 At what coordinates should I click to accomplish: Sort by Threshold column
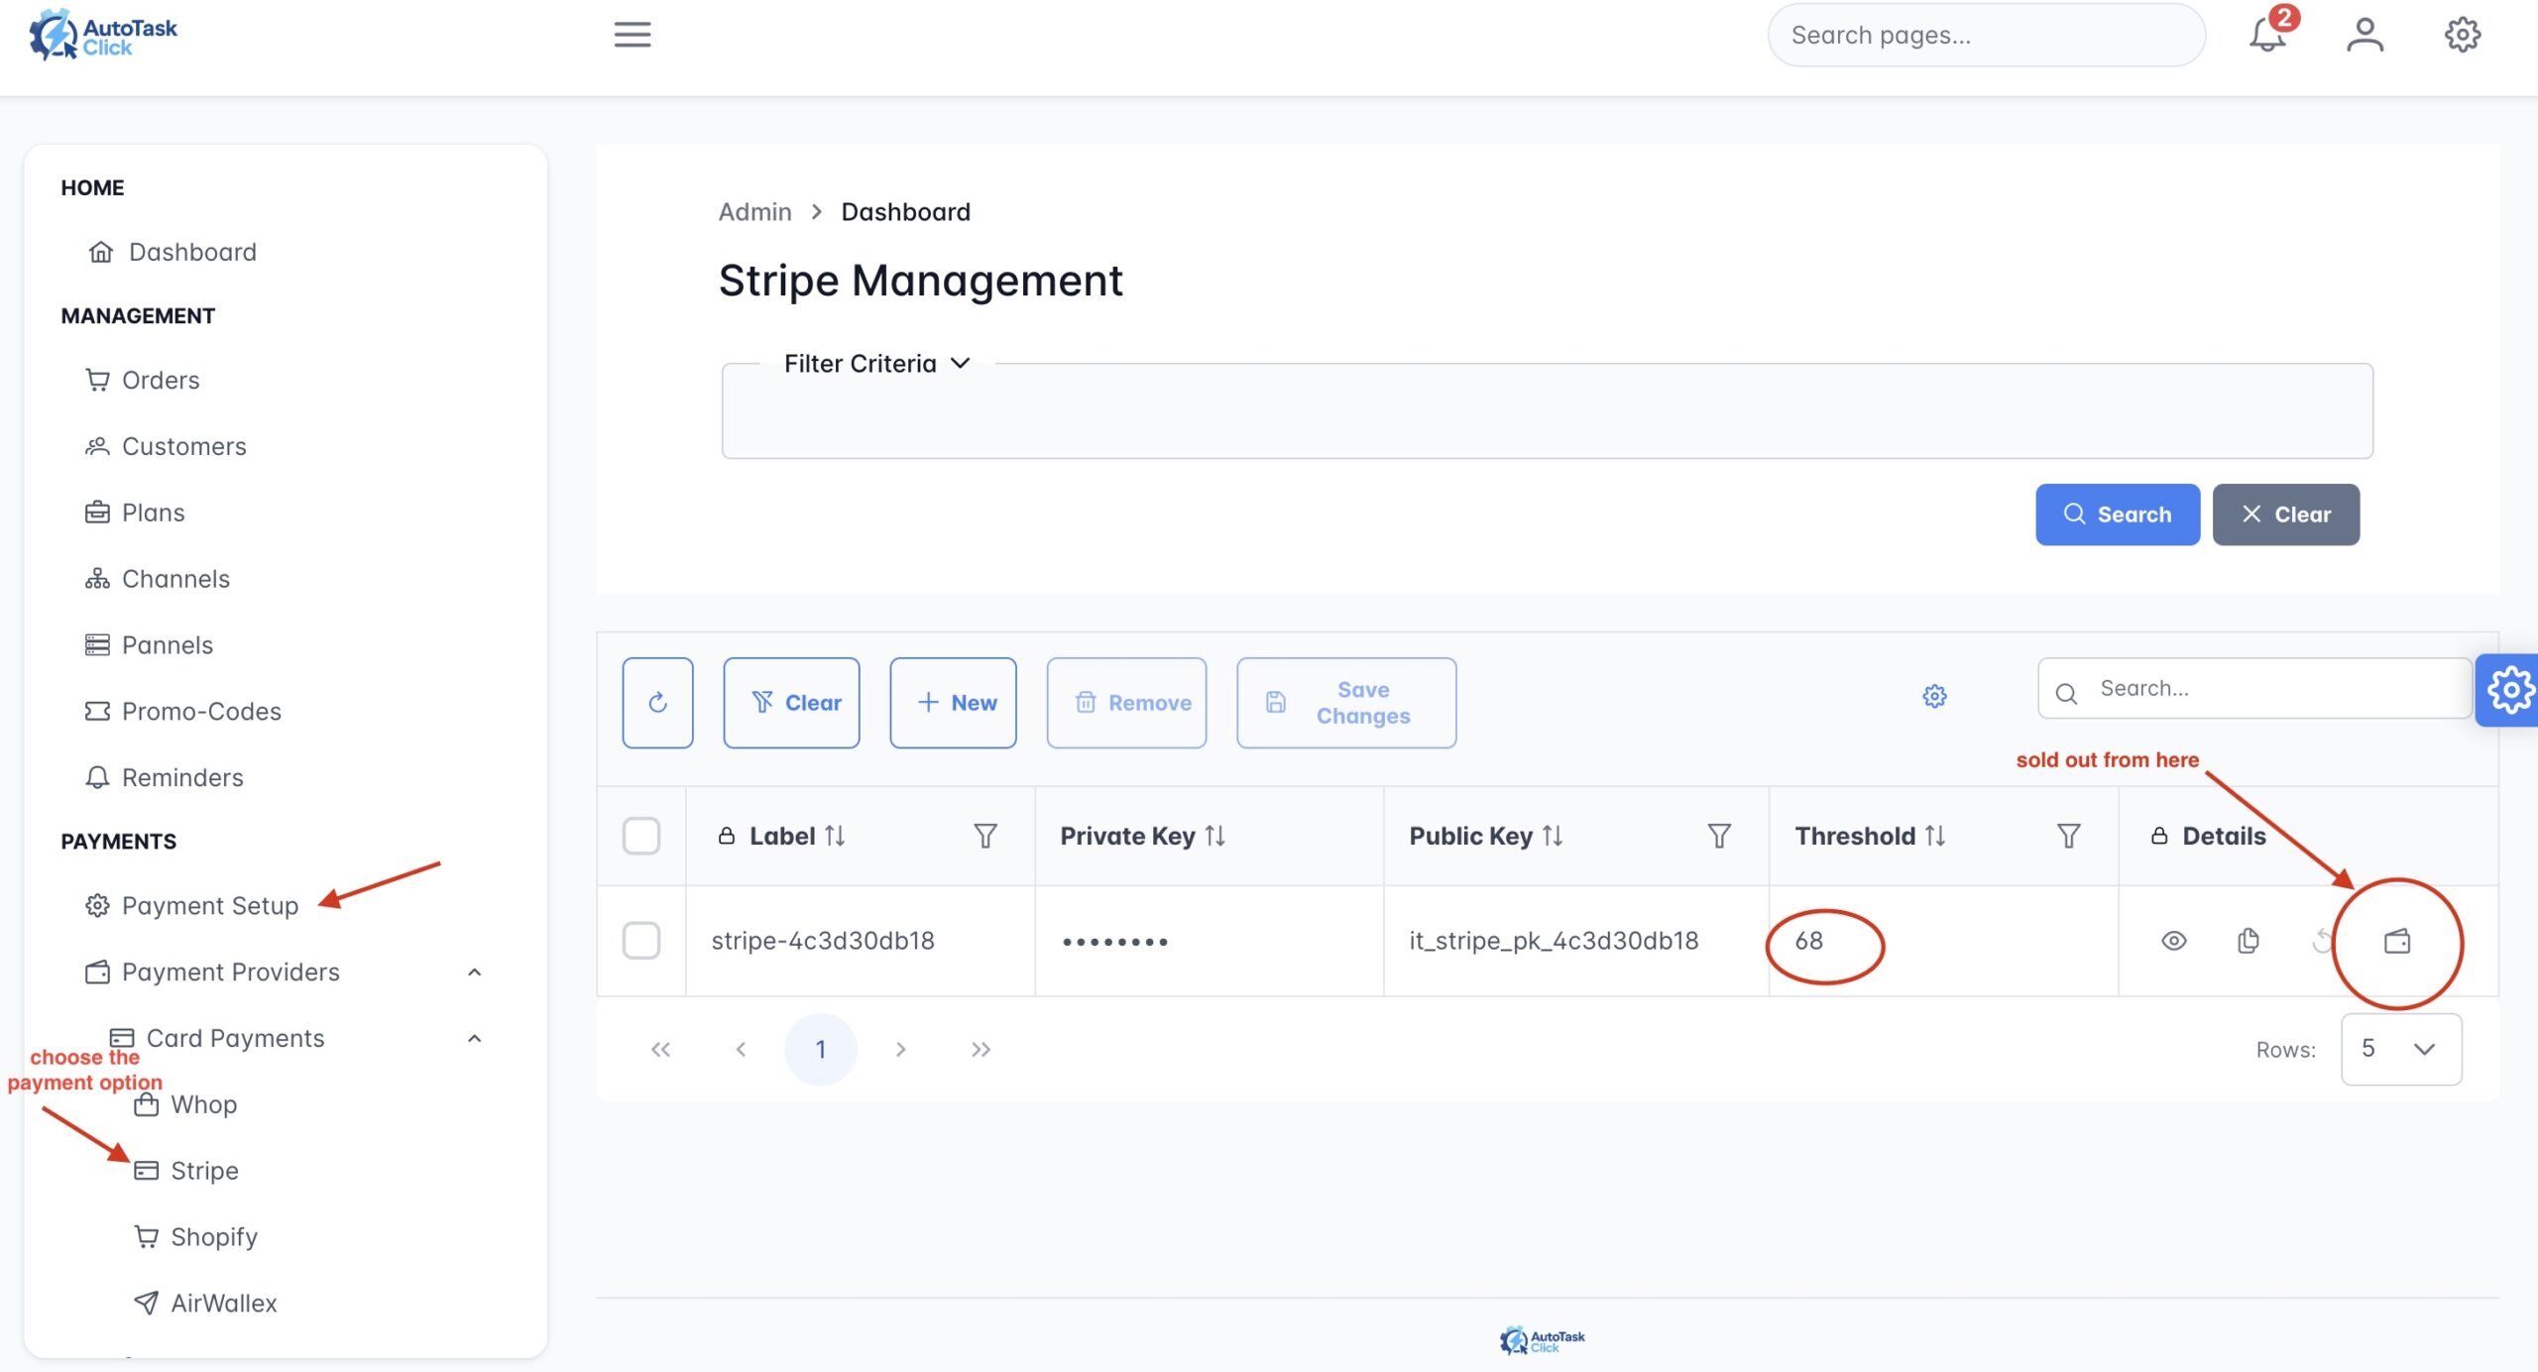[x=1934, y=836]
